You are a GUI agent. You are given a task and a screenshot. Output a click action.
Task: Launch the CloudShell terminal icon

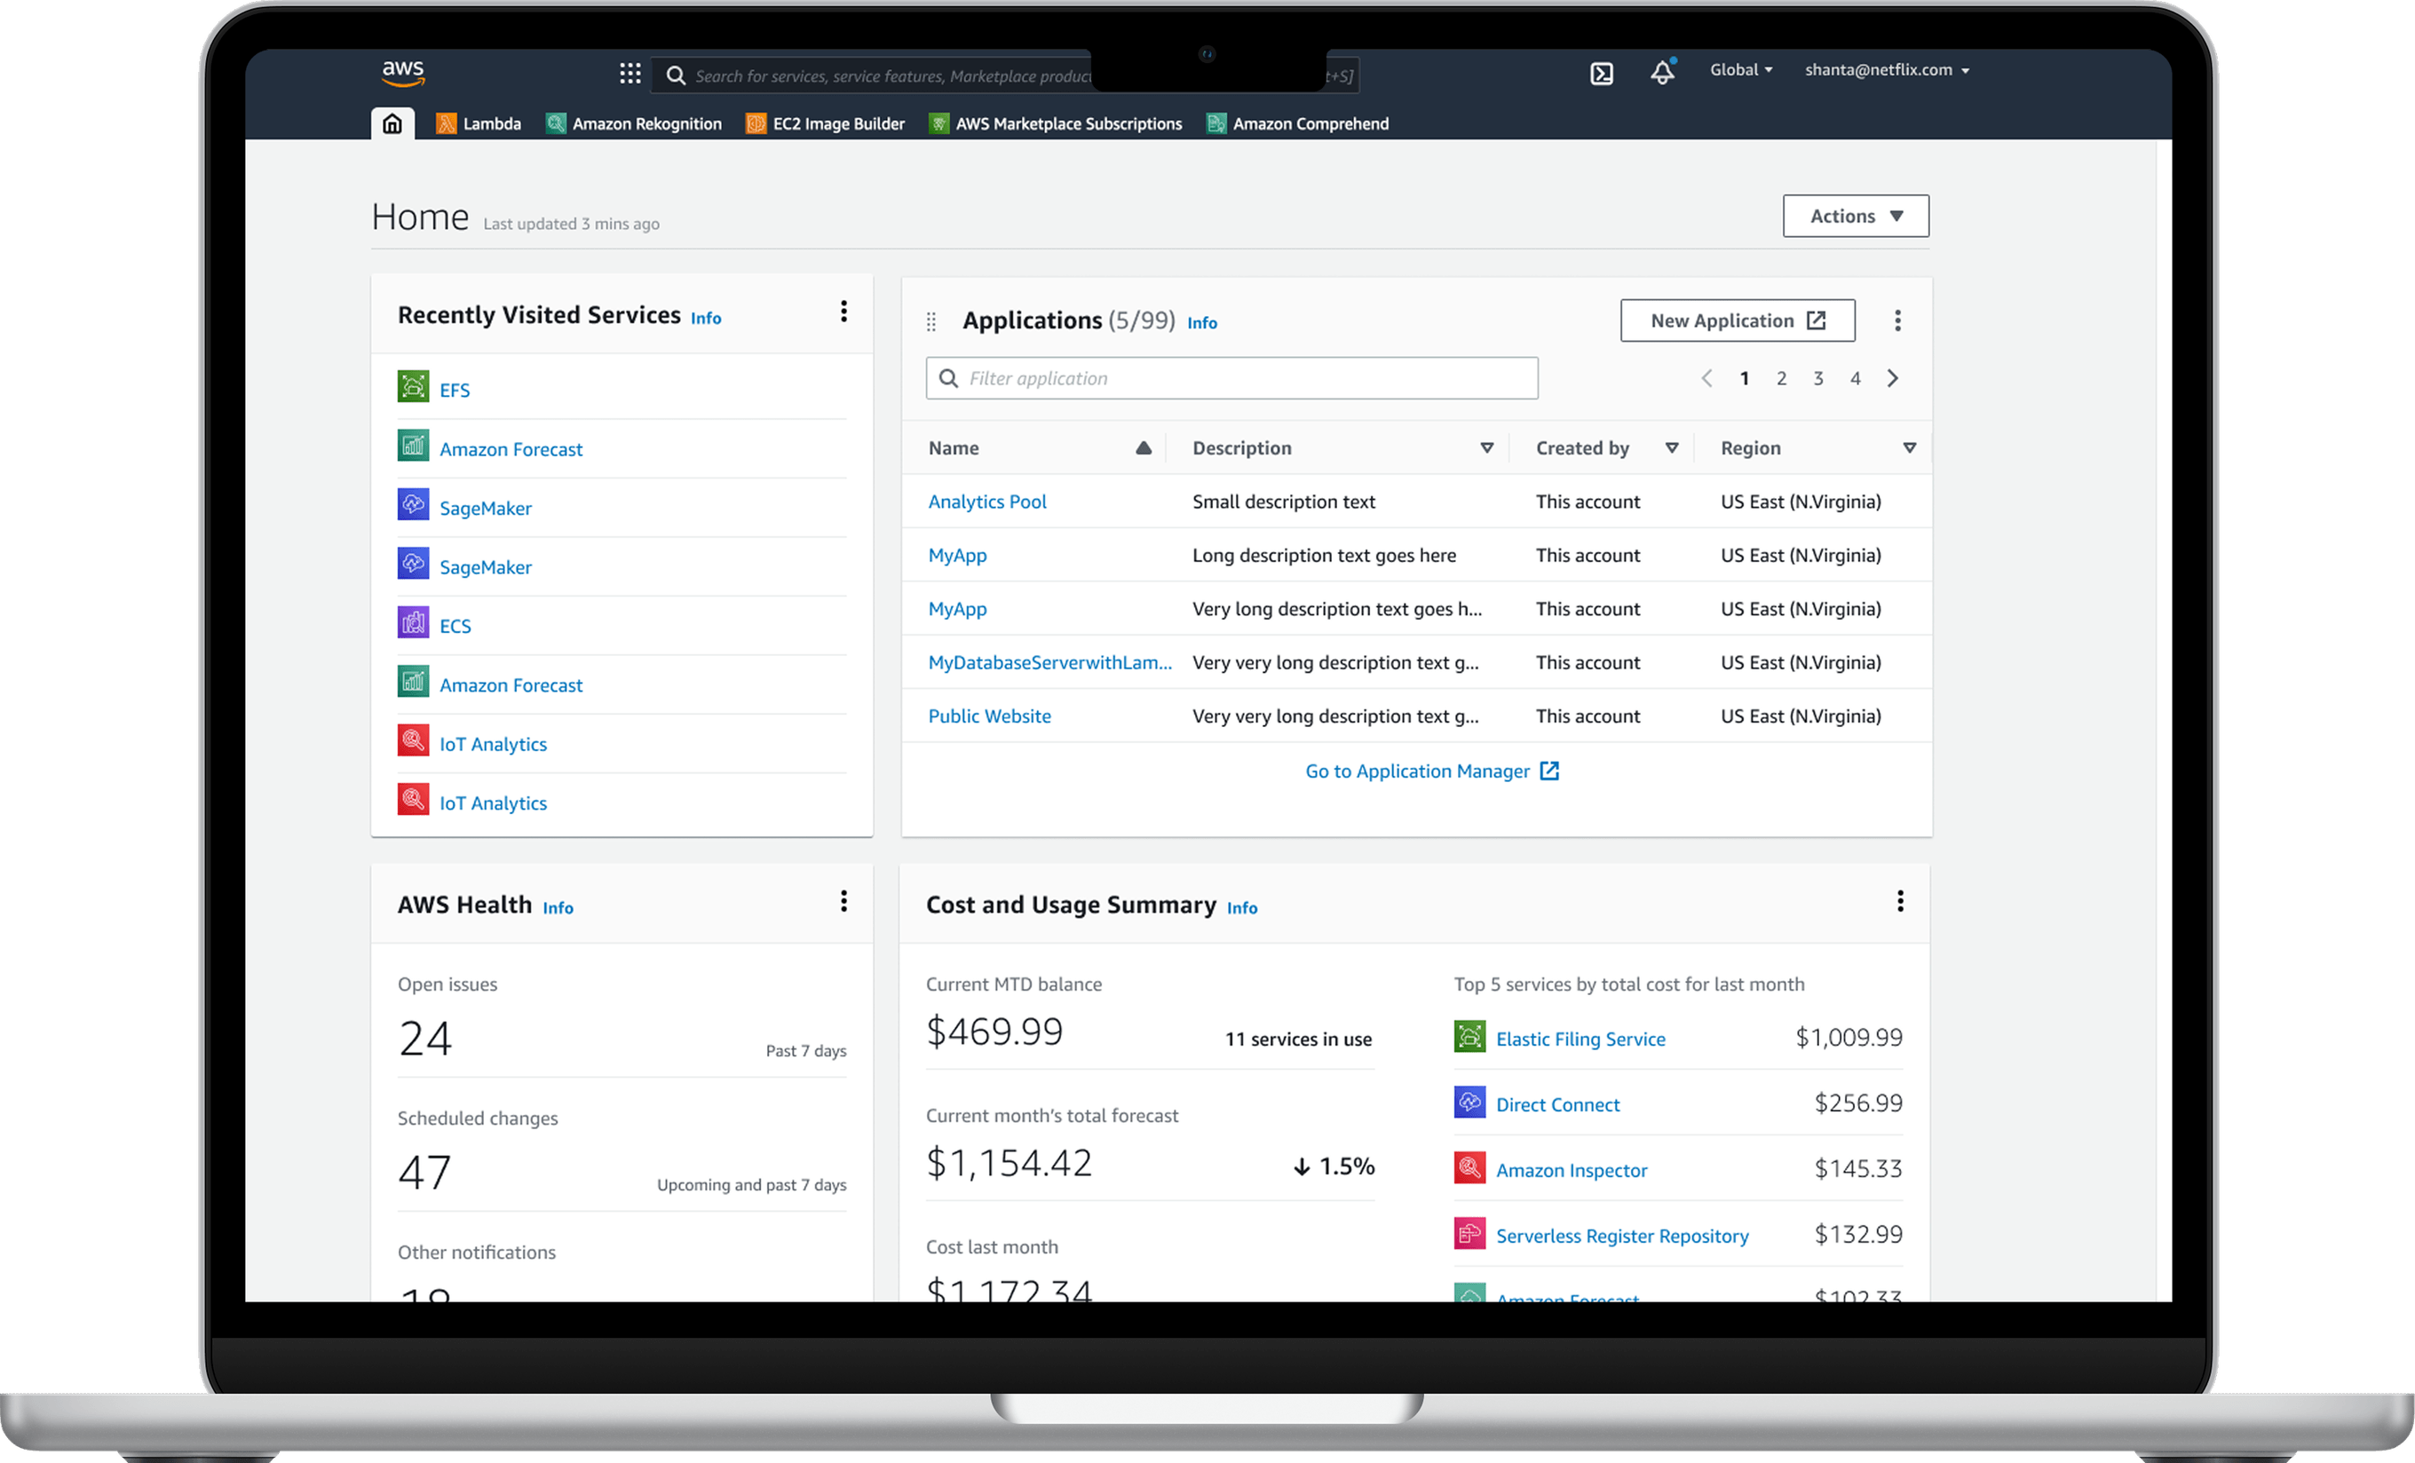point(1601,74)
